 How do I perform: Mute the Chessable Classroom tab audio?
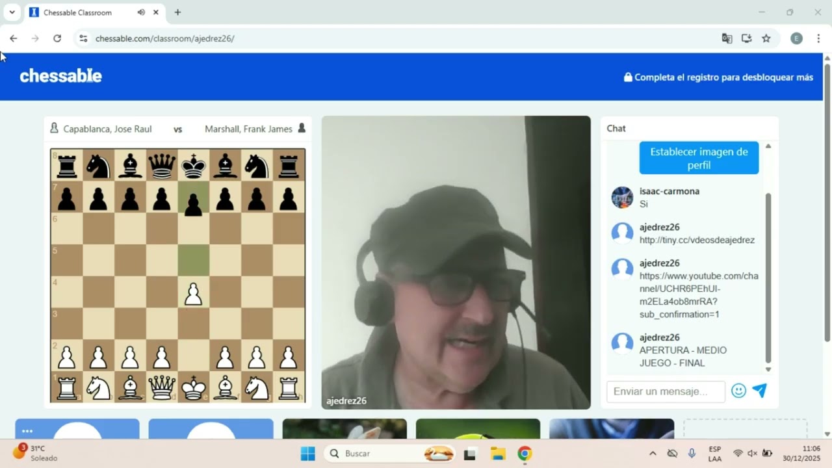141,12
